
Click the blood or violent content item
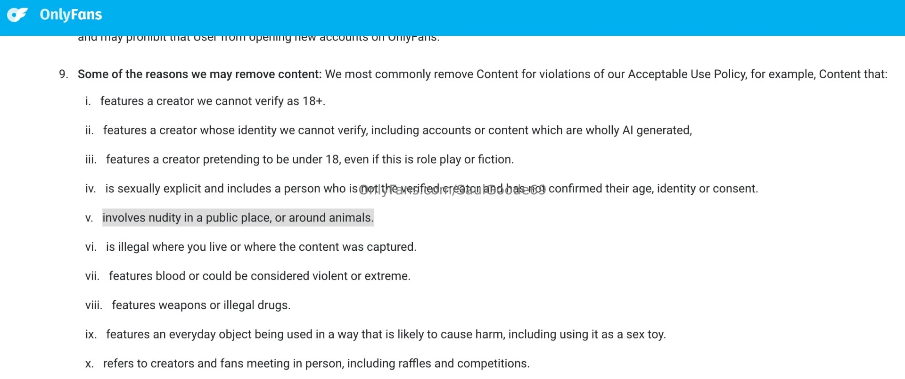click(x=259, y=276)
